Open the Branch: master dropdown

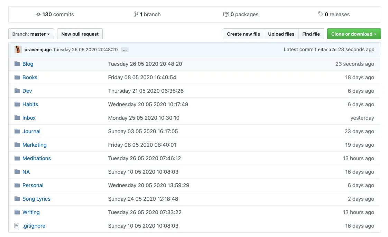click(31, 34)
